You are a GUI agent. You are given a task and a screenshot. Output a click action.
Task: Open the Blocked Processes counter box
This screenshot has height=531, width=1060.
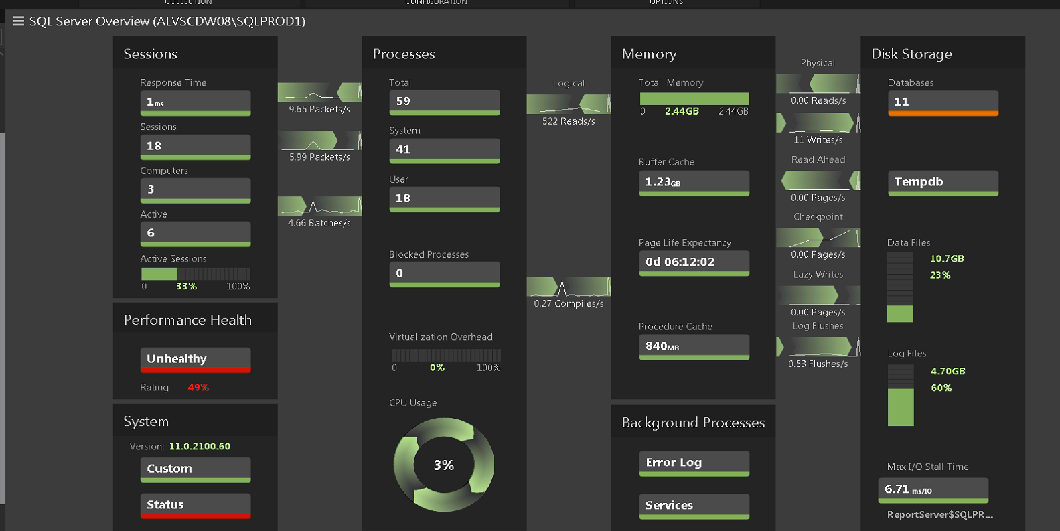(444, 273)
